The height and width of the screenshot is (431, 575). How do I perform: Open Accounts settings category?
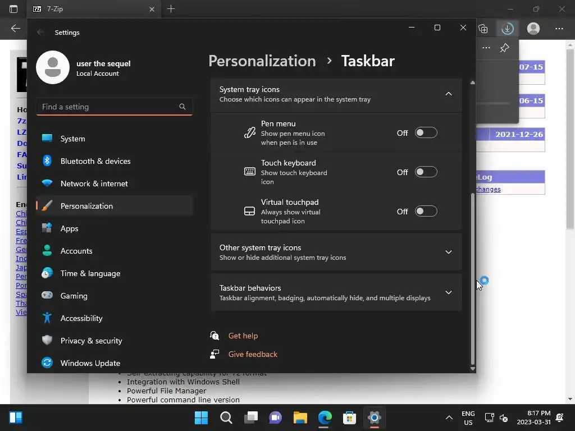pyautogui.click(x=115, y=251)
